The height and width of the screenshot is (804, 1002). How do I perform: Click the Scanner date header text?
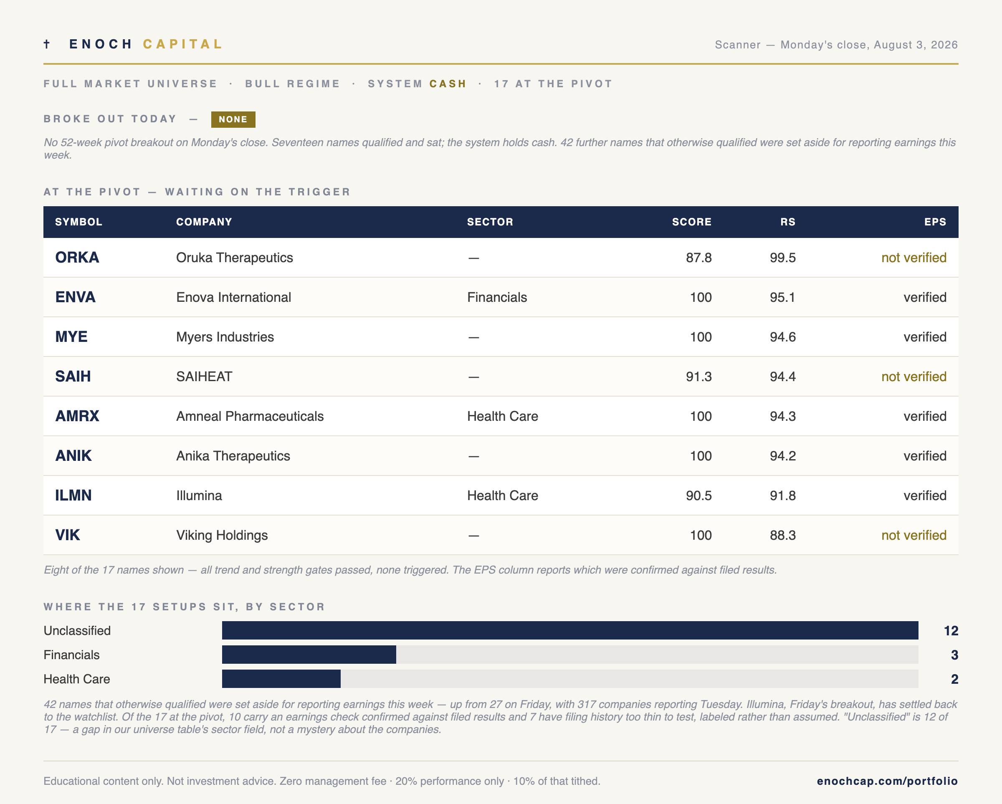[x=836, y=45]
